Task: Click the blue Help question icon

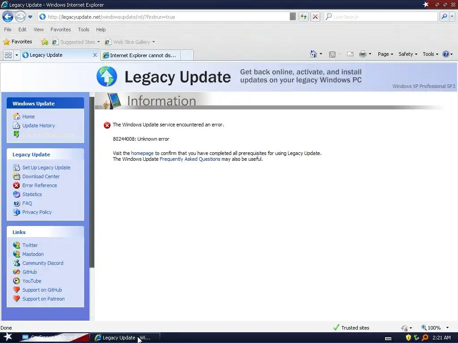Action: (x=446, y=54)
